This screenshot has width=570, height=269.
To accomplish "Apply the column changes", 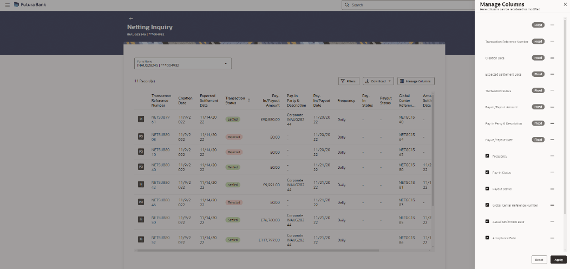I will tap(559, 260).
